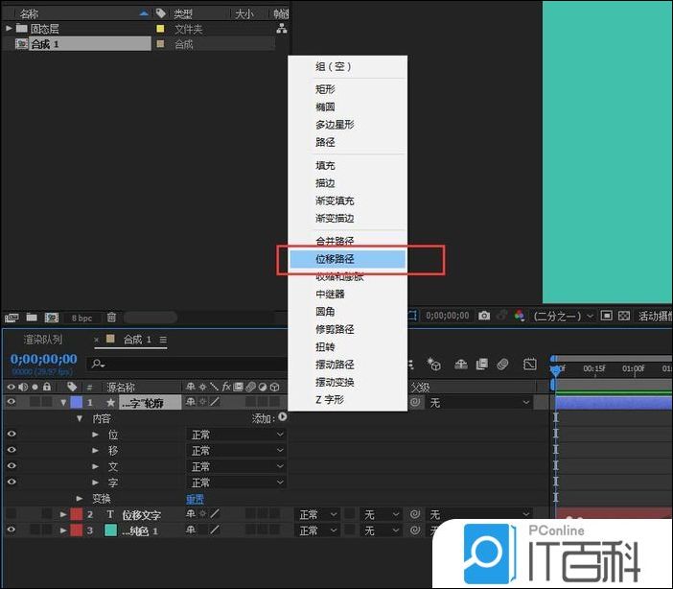Click the current time indicator playhead

click(x=556, y=370)
